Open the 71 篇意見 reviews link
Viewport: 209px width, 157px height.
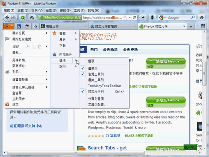[x=113, y=136]
